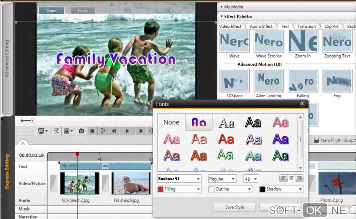This screenshot has width=356, height=219.
Task: Switch to the Audio Effect tab
Action: [261, 26]
